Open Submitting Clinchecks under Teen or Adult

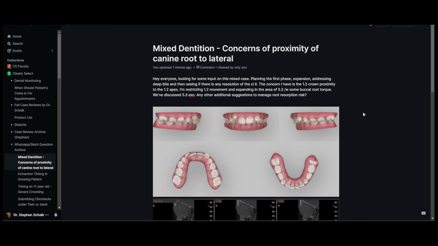click(35, 202)
